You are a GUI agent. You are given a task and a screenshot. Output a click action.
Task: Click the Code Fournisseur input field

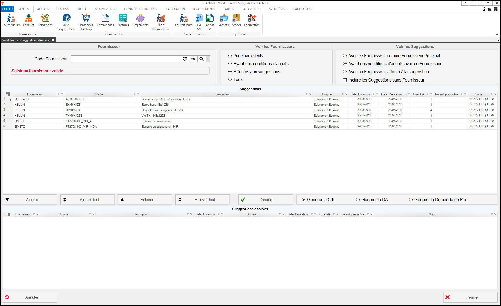pos(126,59)
